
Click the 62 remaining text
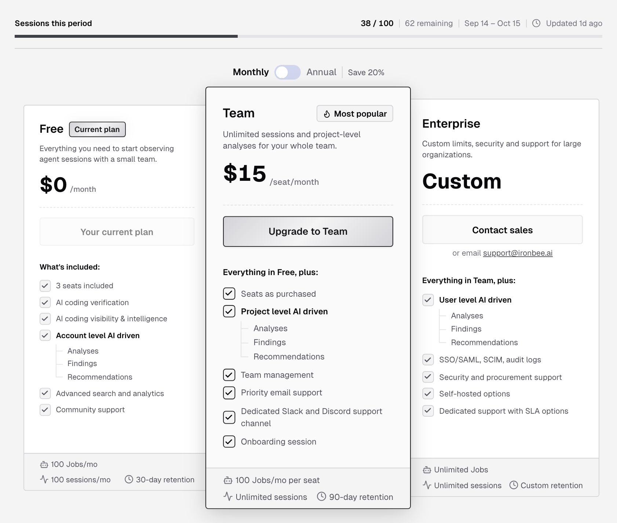tap(429, 23)
